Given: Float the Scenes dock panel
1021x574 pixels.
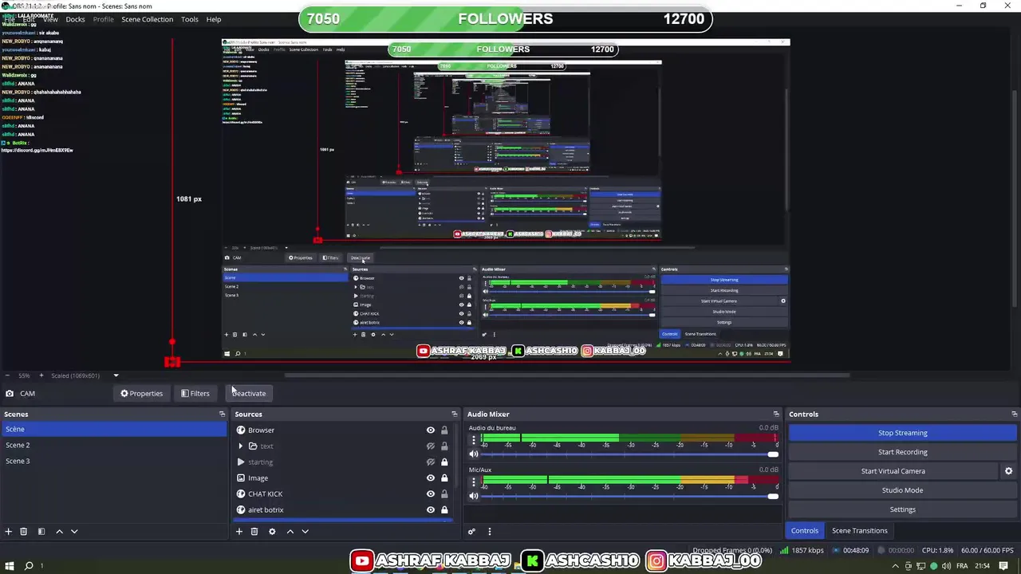Looking at the screenshot, I should click(222, 414).
